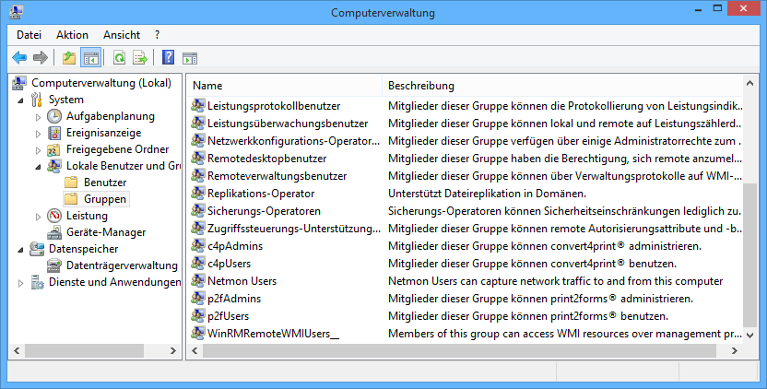Select the c4pAdmins group icon

[198, 246]
